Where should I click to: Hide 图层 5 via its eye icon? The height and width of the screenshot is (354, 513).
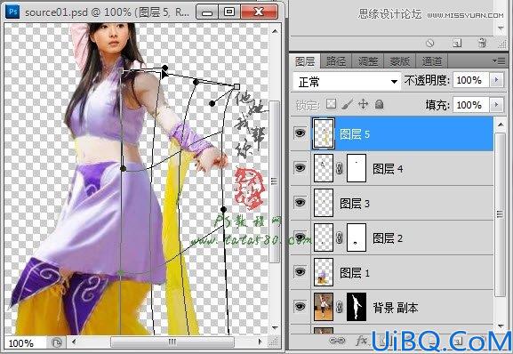300,133
